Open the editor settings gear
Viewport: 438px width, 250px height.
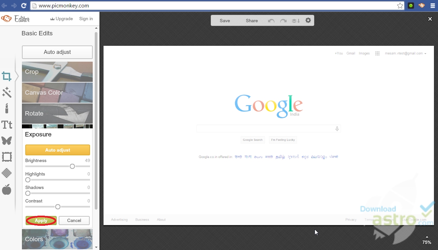click(308, 20)
